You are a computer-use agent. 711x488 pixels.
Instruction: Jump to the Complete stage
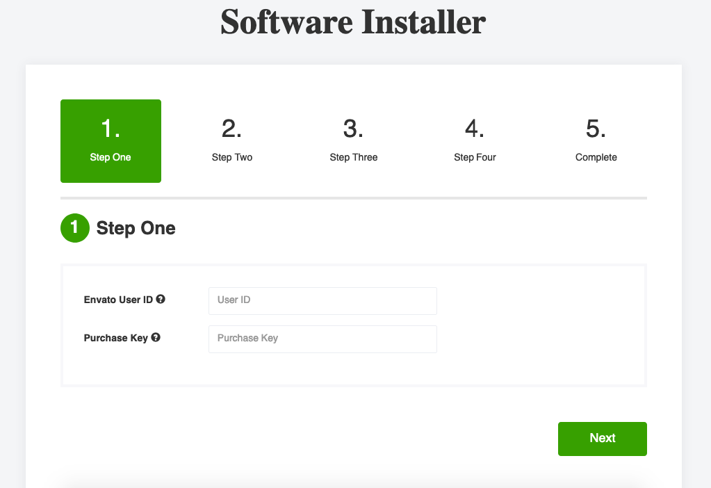[x=596, y=139]
